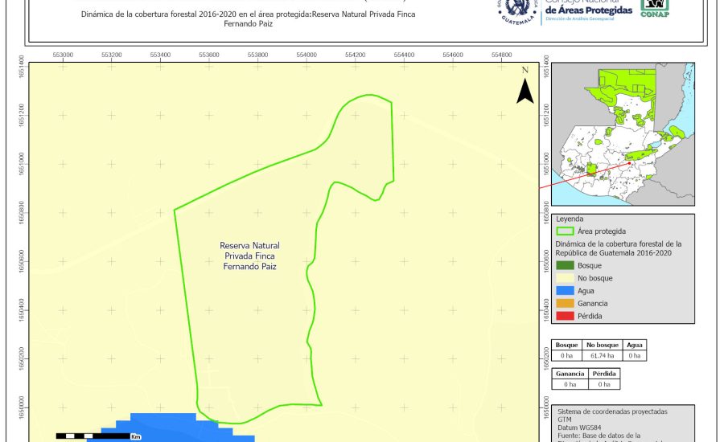Click the Bosque dark green legend swatch
The image size is (724, 442).
(566, 265)
